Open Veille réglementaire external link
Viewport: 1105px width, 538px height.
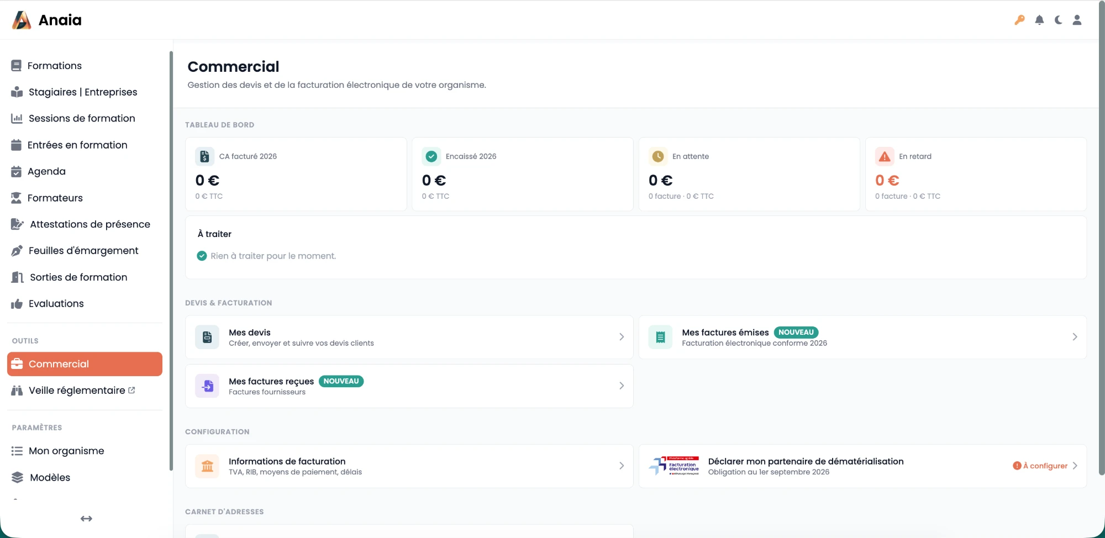tap(85, 391)
